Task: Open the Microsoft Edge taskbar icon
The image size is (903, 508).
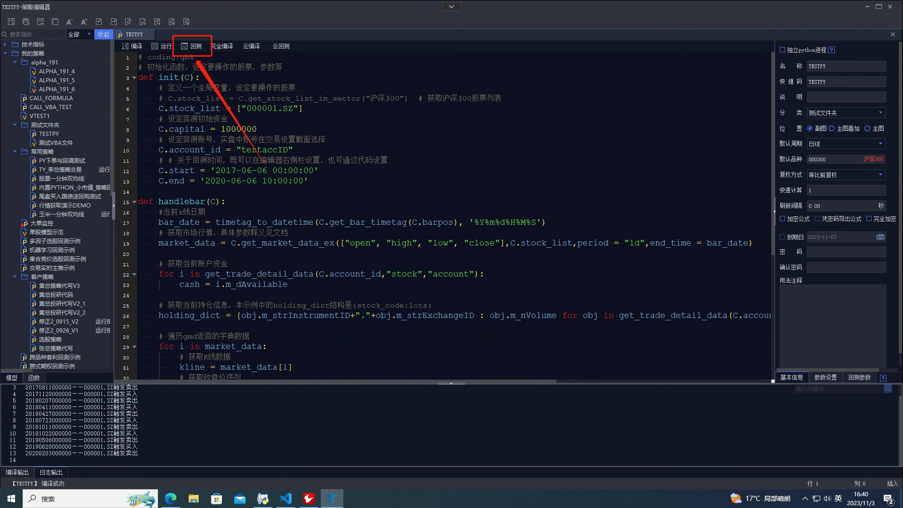Action: [x=170, y=499]
